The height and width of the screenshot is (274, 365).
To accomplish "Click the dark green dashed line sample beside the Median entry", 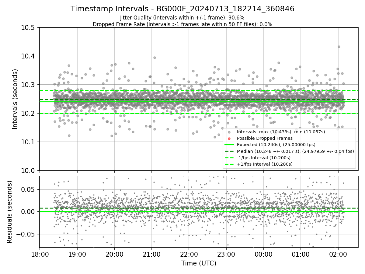I will 229,151.
